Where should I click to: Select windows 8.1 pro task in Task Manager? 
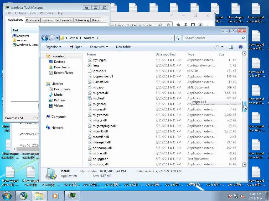tap(25, 45)
